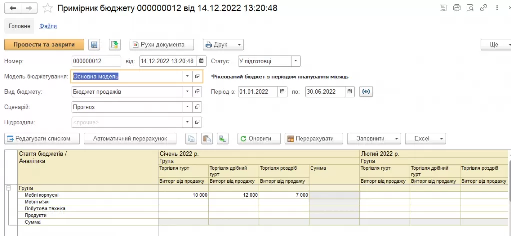Image resolution: width=511 pixels, height=236 pixels.
Task: Click the printer icon in title bar
Action: [x=457, y=8]
